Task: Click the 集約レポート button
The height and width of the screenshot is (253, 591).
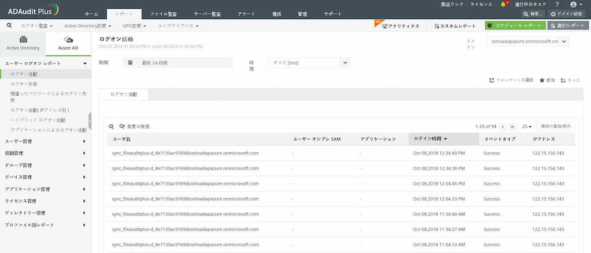Action: click(x=568, y=25)
